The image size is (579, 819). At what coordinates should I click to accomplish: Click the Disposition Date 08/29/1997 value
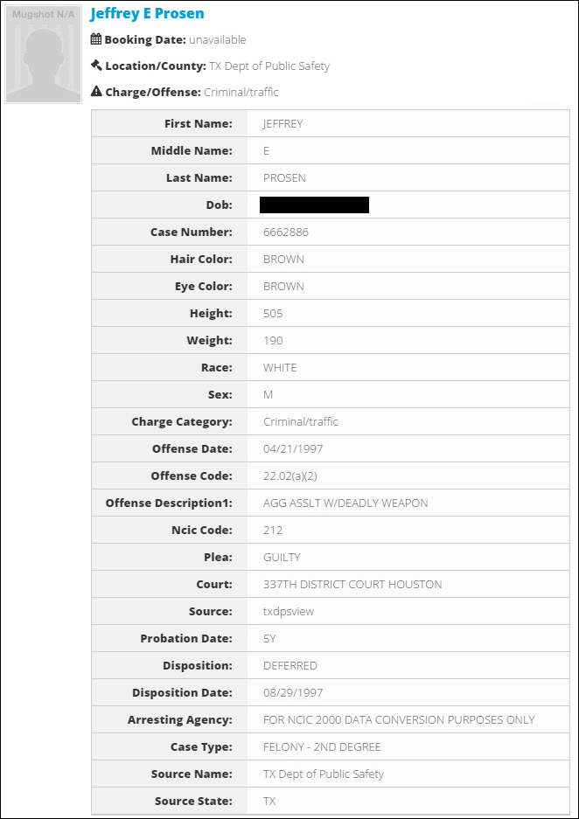tap(293, 693)
